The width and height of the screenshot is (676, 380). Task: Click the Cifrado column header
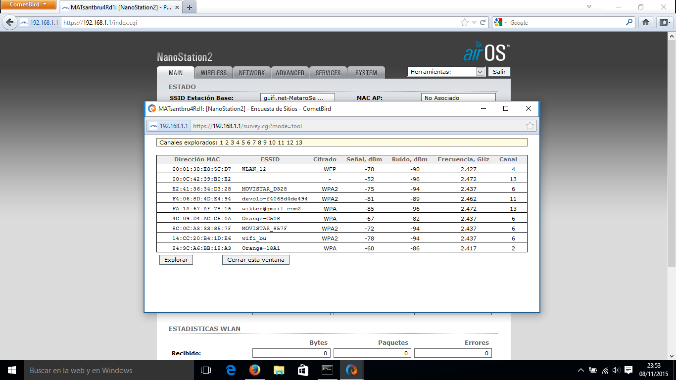tap(325, 159)
